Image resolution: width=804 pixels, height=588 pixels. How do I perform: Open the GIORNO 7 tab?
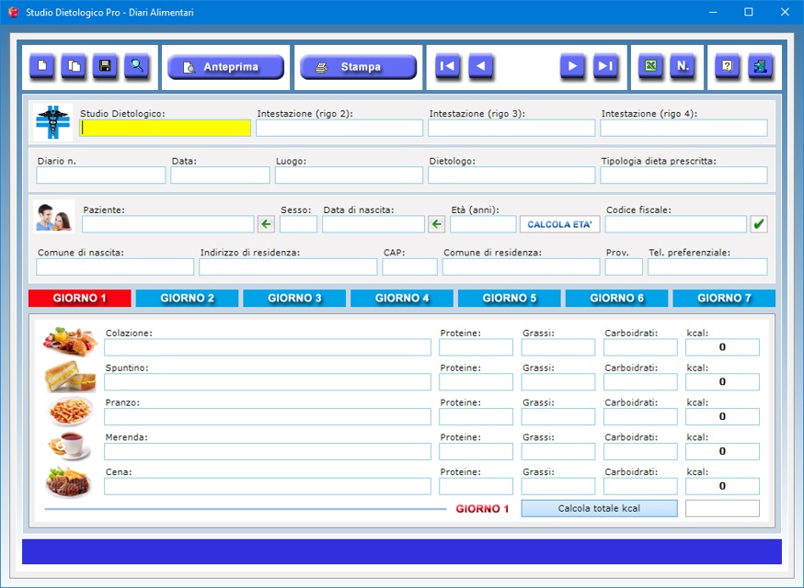pyautogui.click(x=724, y=298)
